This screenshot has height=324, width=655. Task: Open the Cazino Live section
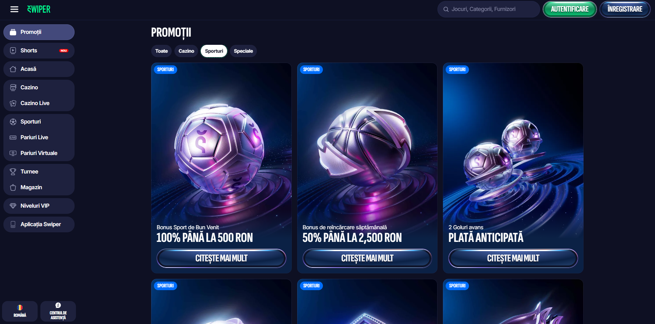tap(39, 103)
